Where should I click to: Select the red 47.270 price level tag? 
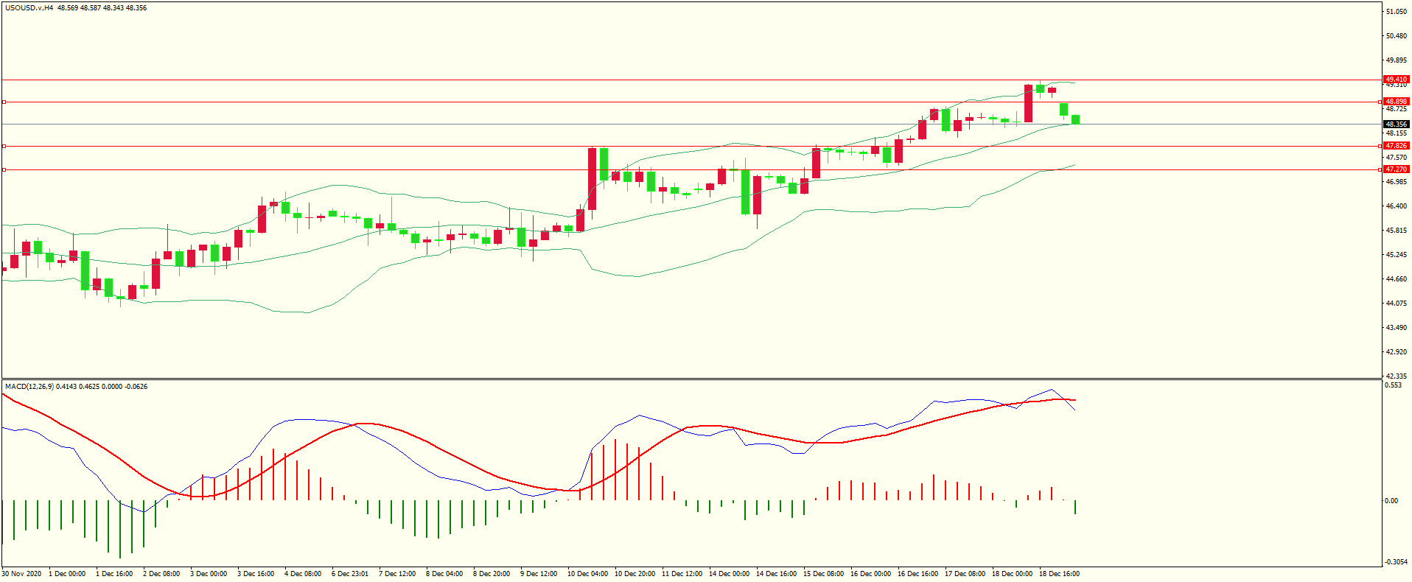1397,169
